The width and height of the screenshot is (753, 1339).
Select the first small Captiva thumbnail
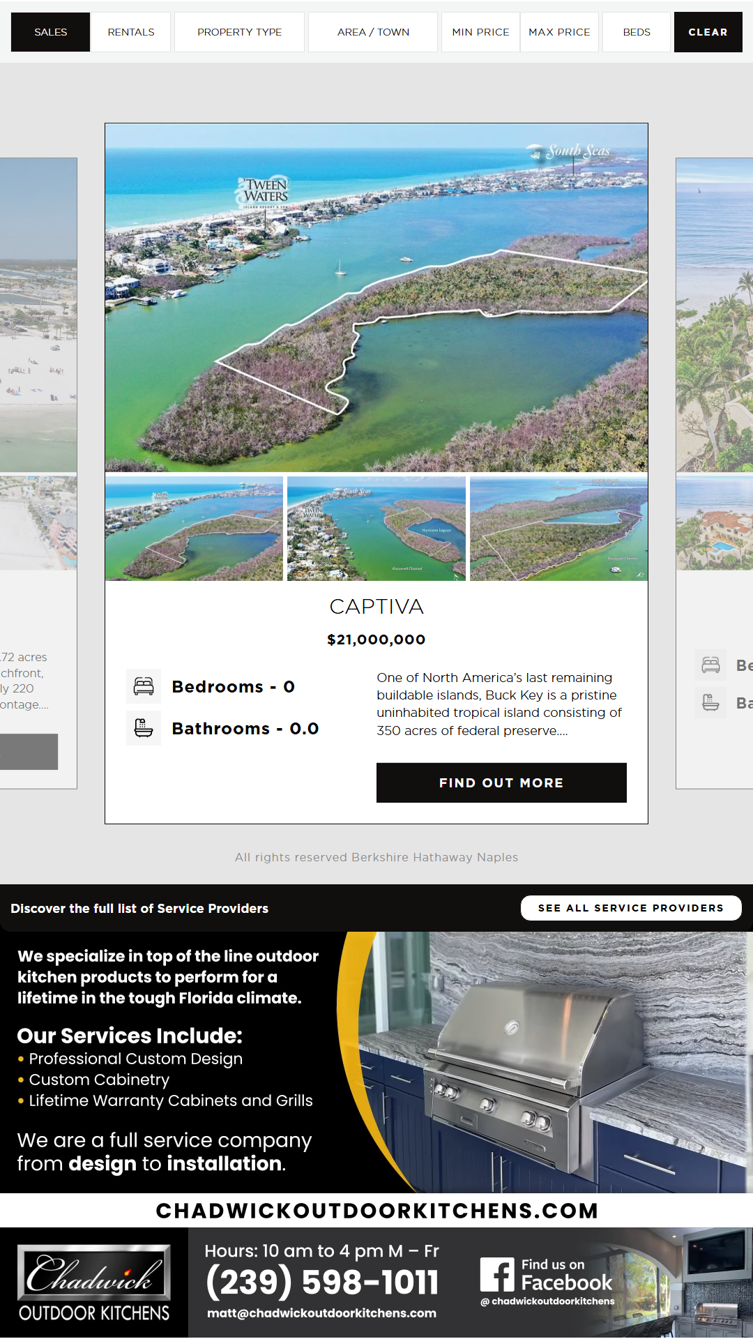194,529
